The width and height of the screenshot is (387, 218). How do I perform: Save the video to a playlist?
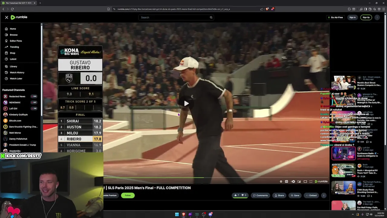click(295, 195)
